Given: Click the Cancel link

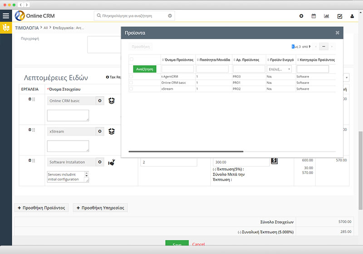Looking at the screenshot, I should (x=198, y=244).
